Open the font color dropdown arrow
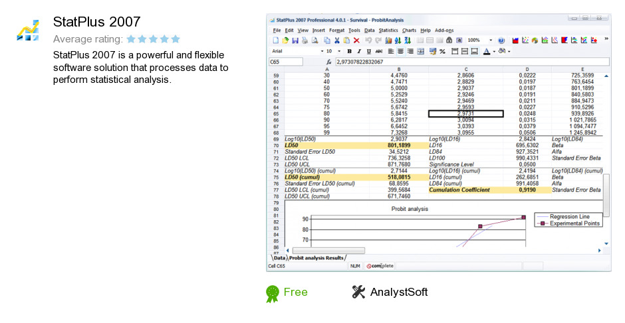The image size is (625, 323). click(494, 51)
